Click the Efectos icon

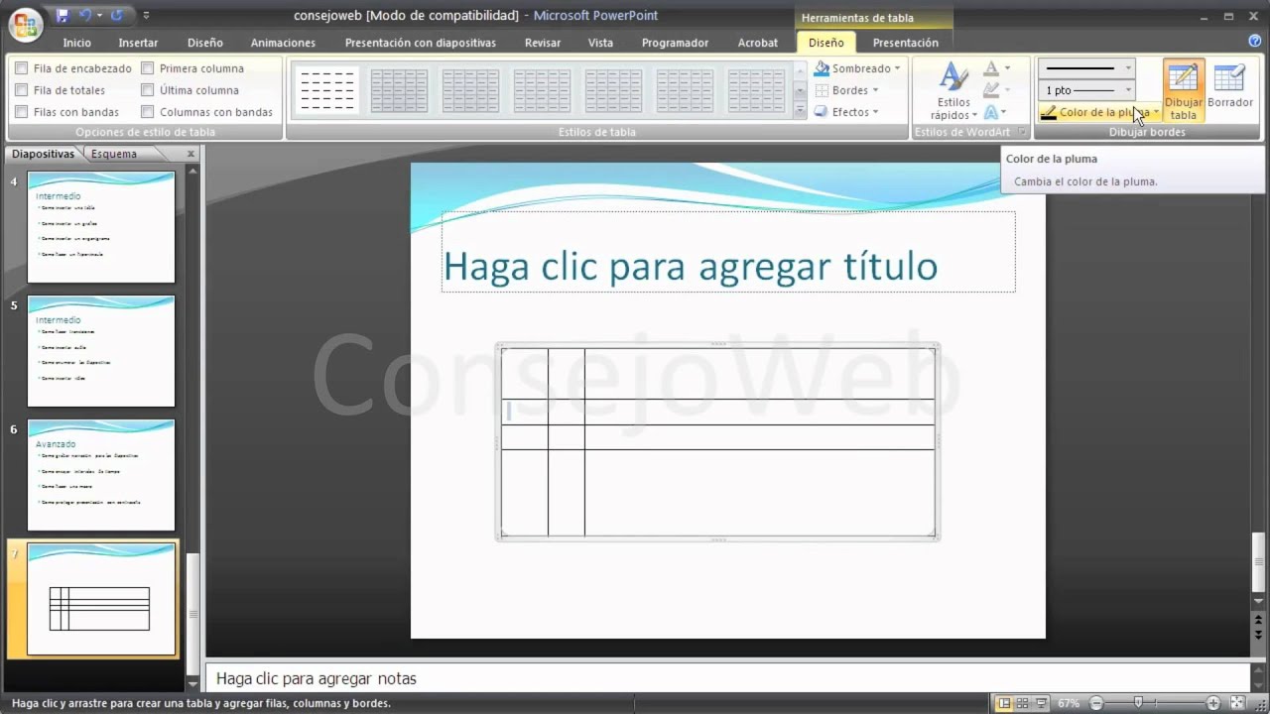(x=822, y=112)
